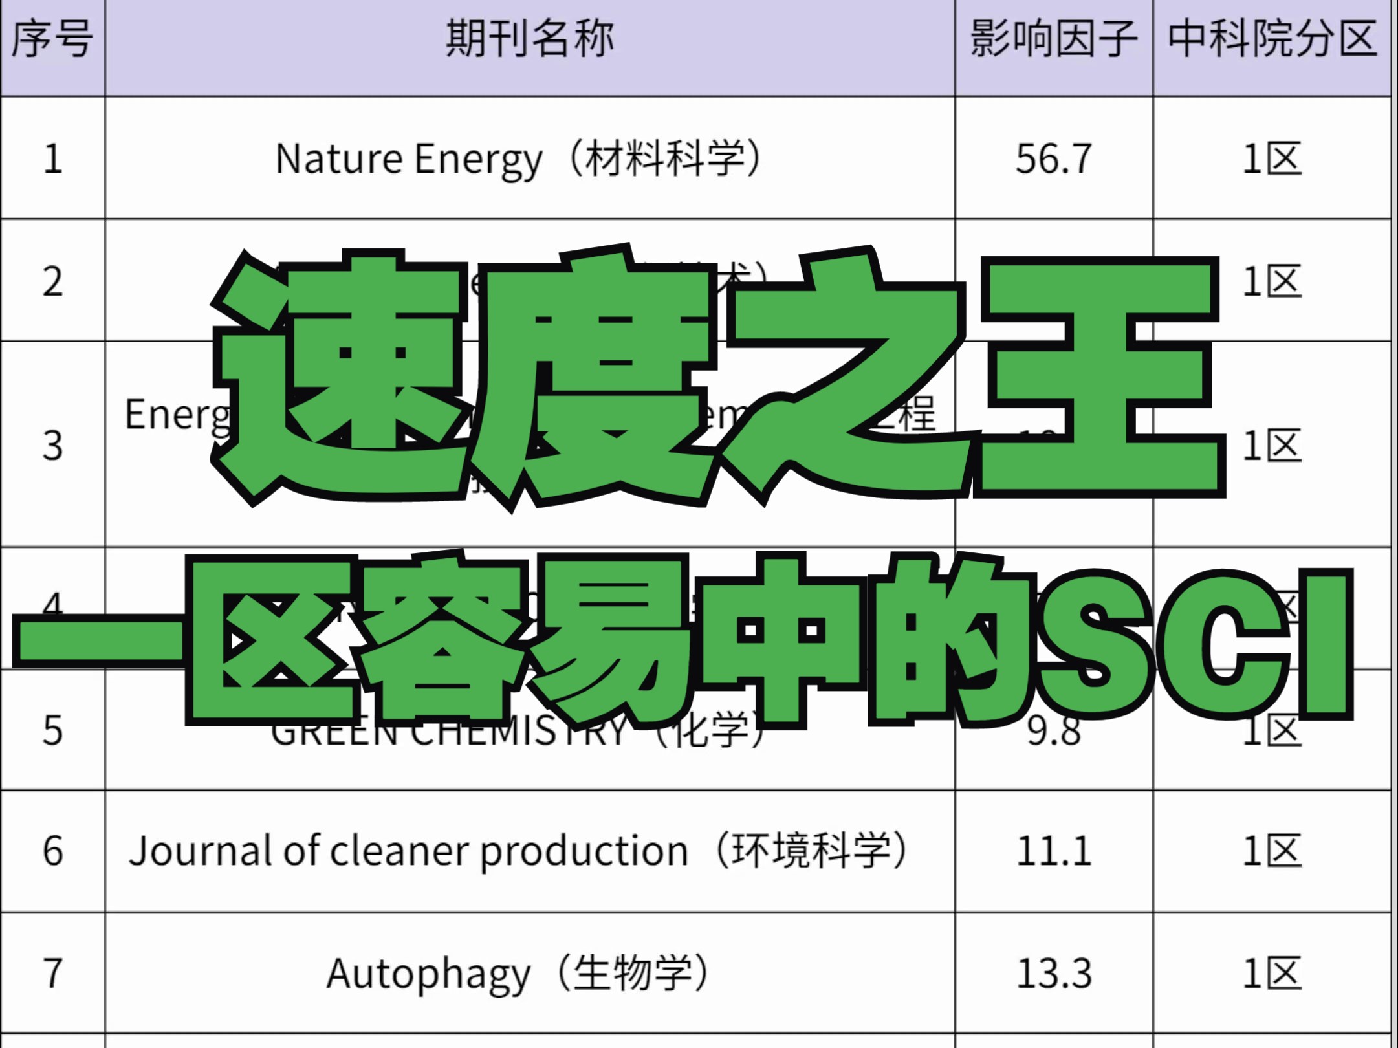
Task: Click 1区 in row number 2
Action: 1272,281
